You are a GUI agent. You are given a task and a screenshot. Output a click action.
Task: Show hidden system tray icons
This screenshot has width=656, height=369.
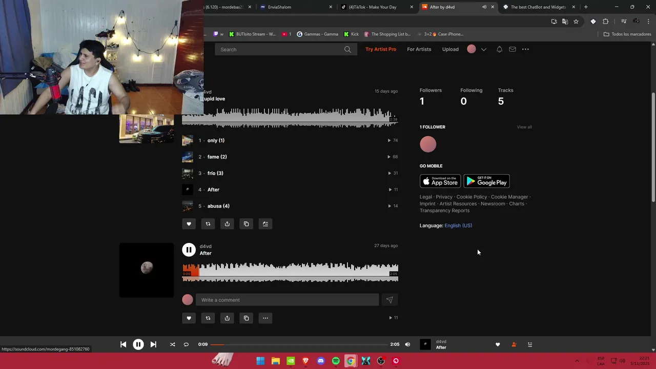577,361
